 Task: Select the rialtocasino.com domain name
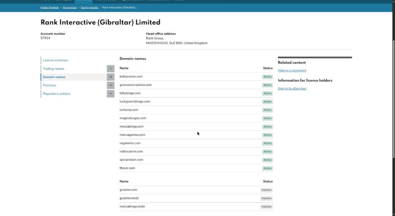coord(131,151)
